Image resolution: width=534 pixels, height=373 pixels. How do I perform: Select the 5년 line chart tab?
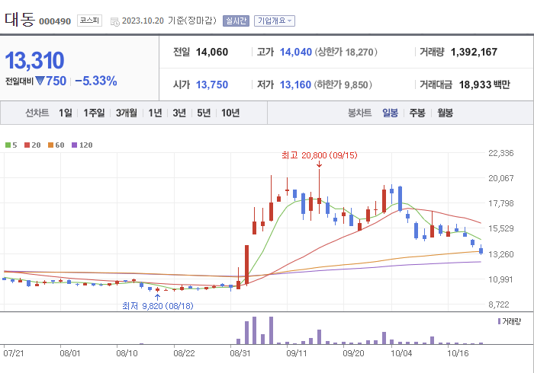(x=204, y=113)
